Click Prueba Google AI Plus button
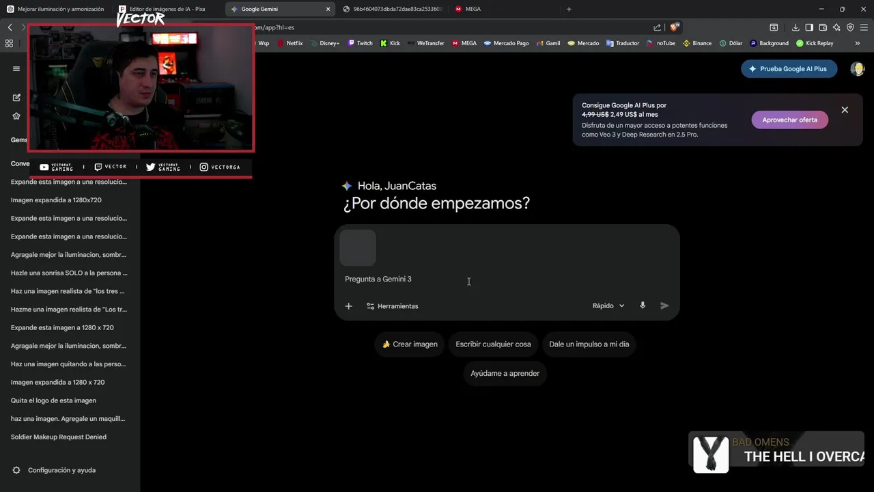The width and height of the screenshot is (874, 492). (x=789, y=68)
